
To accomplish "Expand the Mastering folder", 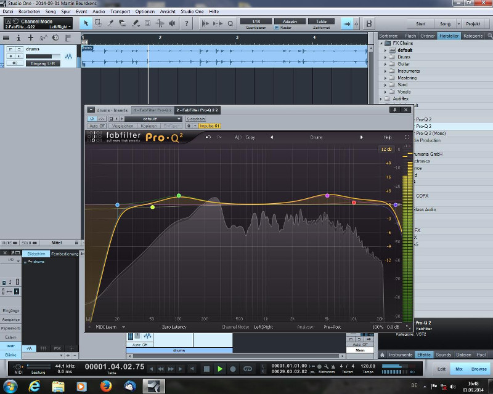I will tap(386, 78).
